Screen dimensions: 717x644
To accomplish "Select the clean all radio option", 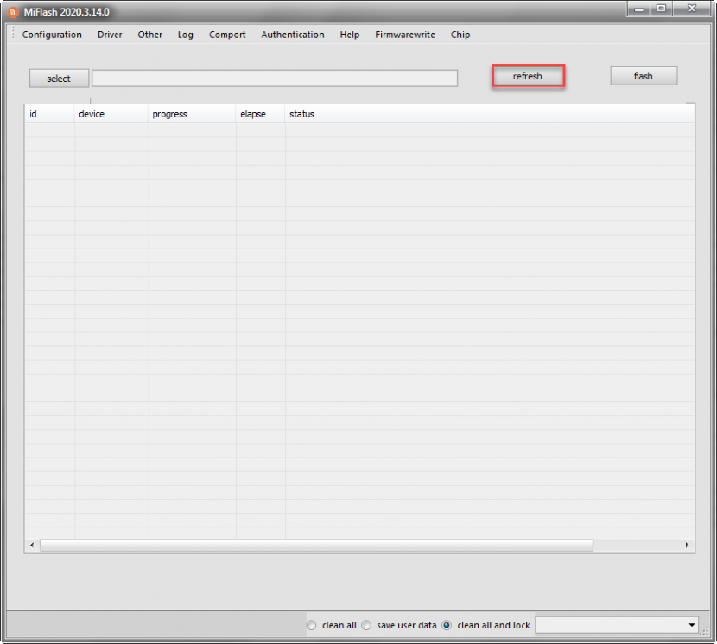I will coord(312,625).
